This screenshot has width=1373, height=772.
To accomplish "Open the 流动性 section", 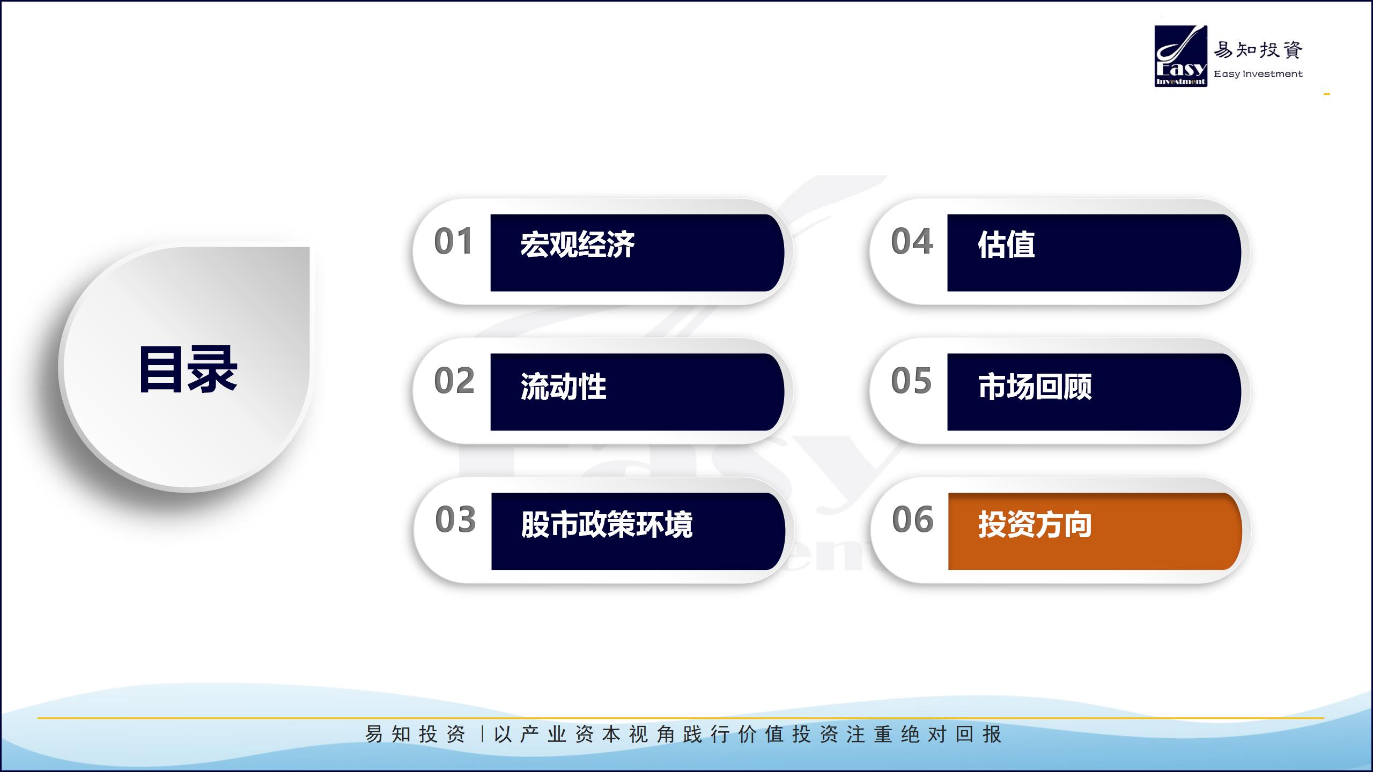I will click(x=637, y=392).
